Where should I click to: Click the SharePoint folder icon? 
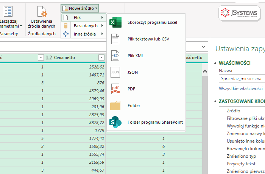pyautogui.click(x=115, y=122)
